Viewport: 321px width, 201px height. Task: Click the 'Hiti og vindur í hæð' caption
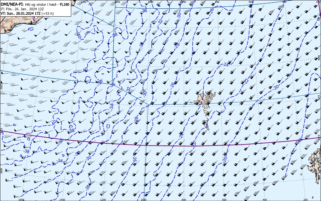(40, 4)
